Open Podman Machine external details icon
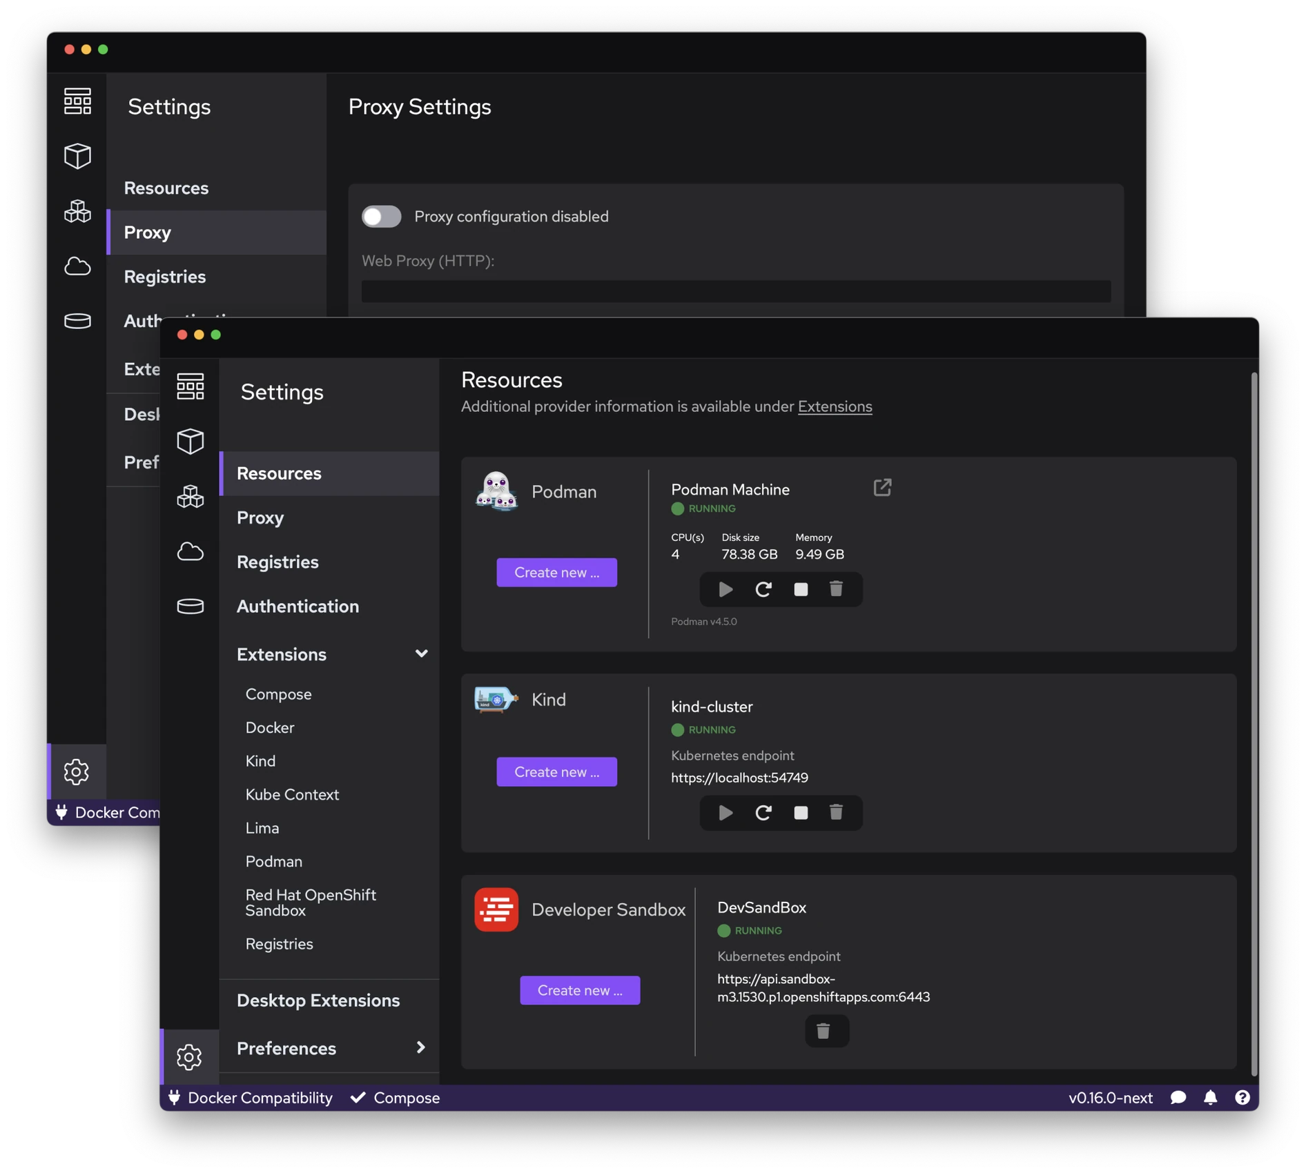 pos(882,488)
